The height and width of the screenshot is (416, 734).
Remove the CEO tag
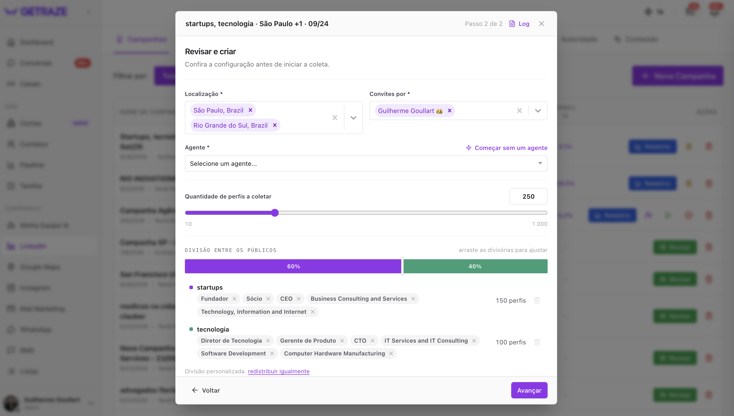[299, 299]
